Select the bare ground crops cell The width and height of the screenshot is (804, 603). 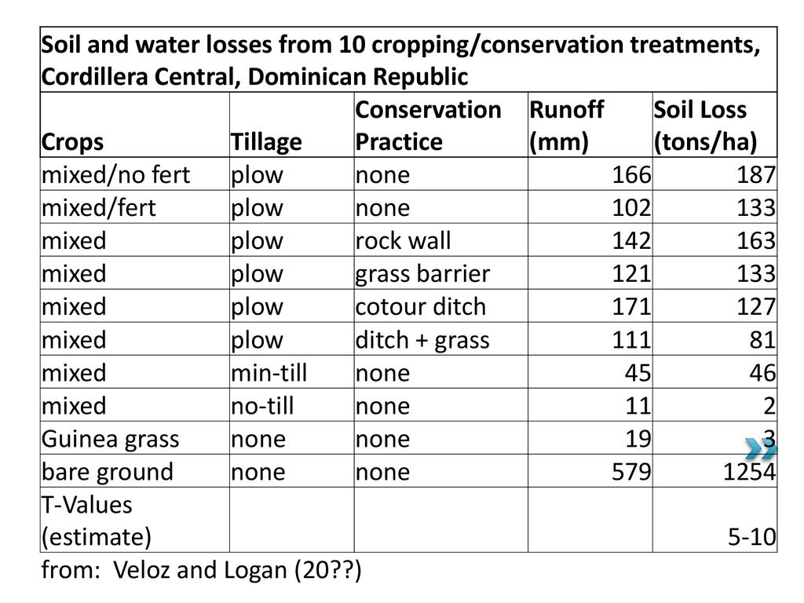[108, 471]
